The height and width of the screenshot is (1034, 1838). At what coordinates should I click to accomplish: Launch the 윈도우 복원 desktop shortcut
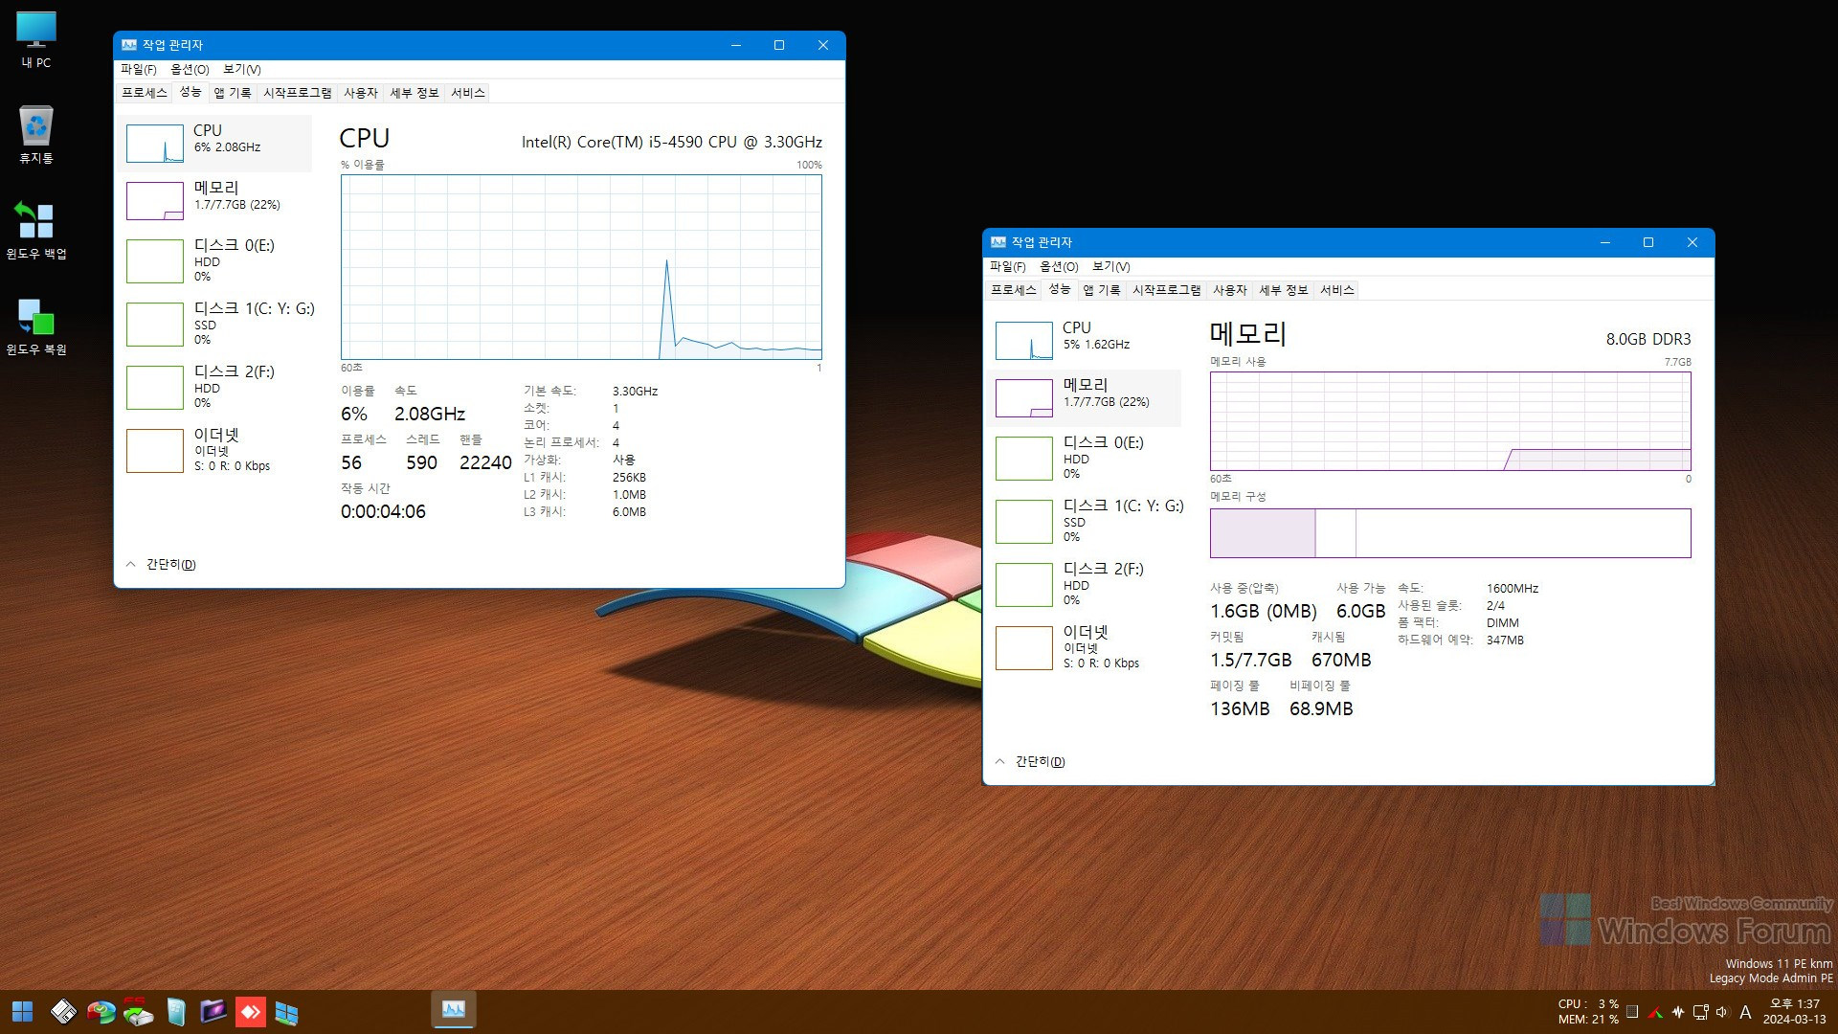click(x=36, y=326)
